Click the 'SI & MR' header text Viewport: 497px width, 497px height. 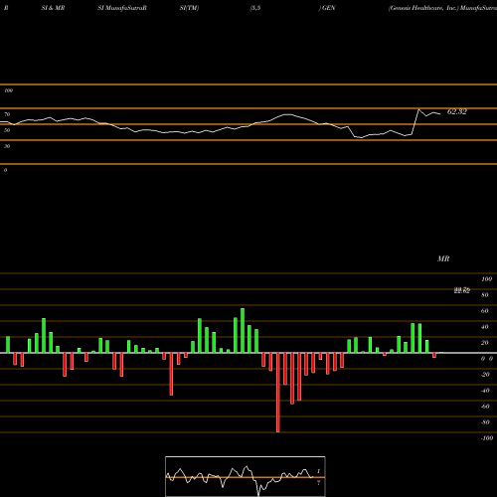point(53,8)
